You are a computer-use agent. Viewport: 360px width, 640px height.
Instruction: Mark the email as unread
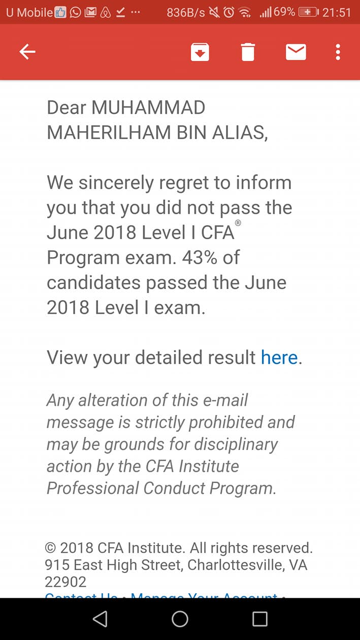(x=296, y=52)
